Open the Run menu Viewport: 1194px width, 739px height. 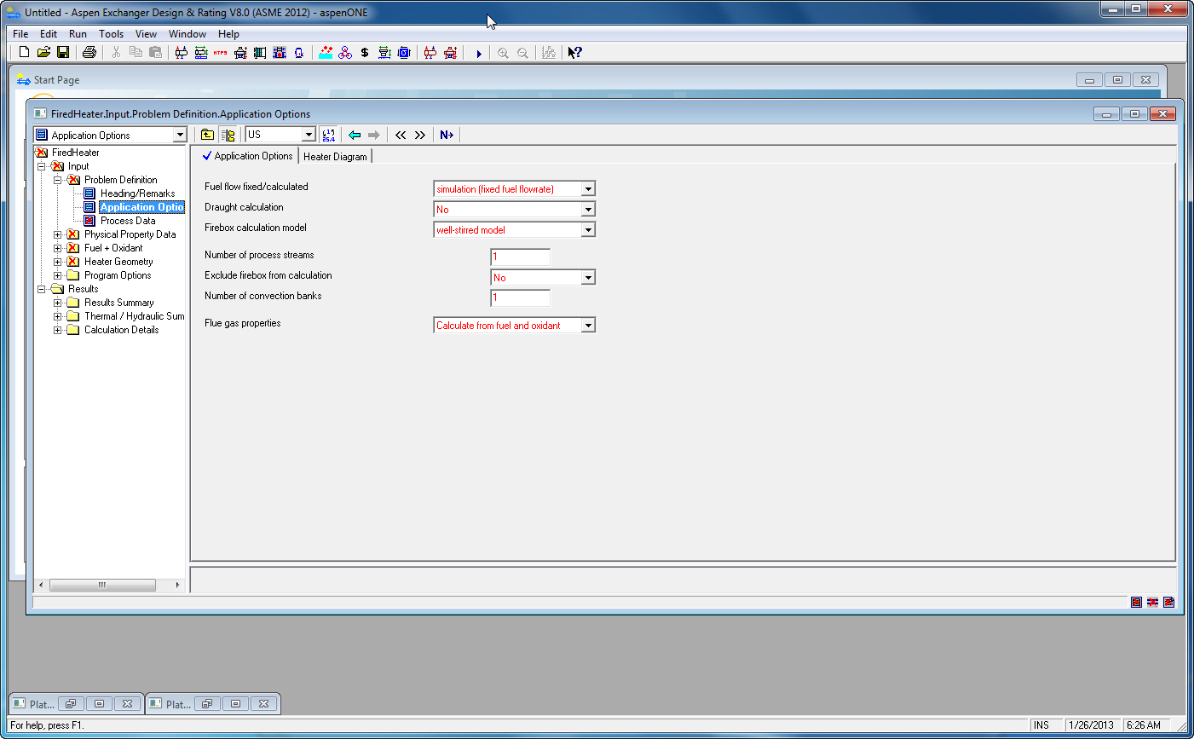point(78,34)
